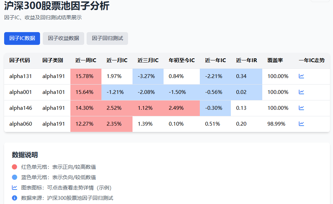Open IC trend chart for alpha131

pyautogui.click(x=301, y=76)
